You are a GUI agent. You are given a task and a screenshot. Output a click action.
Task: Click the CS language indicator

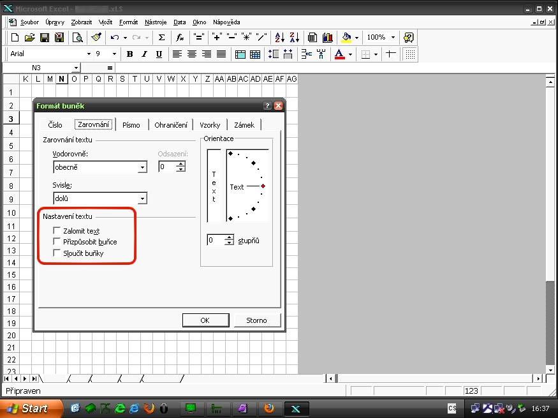[452, 408]
